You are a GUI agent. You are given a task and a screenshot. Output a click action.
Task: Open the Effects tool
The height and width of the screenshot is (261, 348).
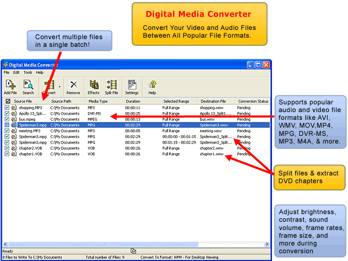click(94, 85)
